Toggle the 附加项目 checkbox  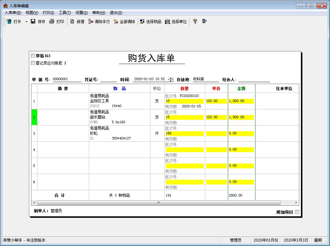pyautogui.click(x=297, y=212)
